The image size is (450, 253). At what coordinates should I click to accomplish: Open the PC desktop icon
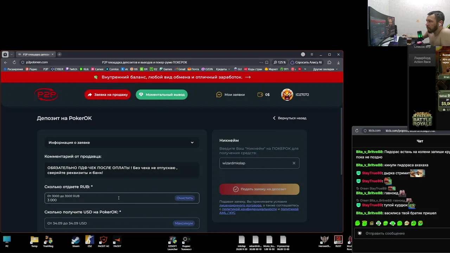point(7,241)
